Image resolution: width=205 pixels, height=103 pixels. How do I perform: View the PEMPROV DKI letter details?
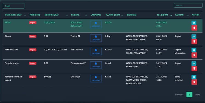[x=194, y=50]
